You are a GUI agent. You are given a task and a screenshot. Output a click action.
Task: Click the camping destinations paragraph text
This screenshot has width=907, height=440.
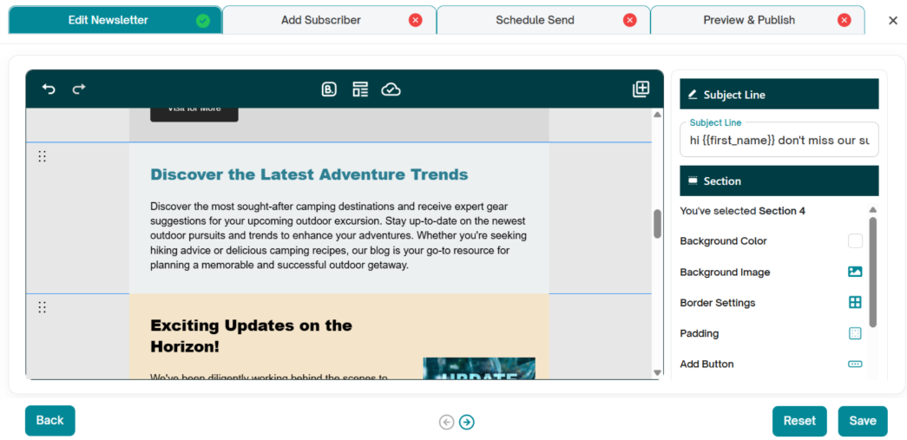point(338,235)
